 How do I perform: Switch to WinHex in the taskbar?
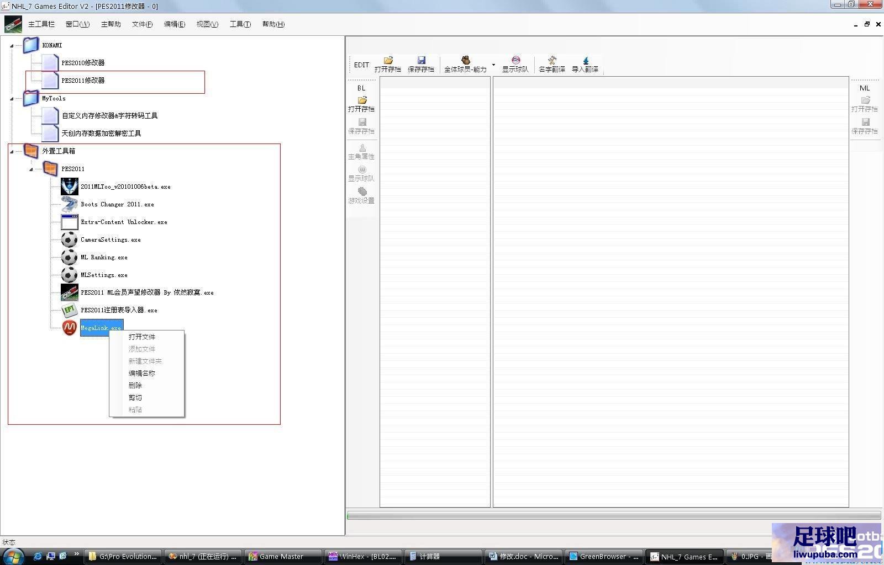[x=364, y=556]
